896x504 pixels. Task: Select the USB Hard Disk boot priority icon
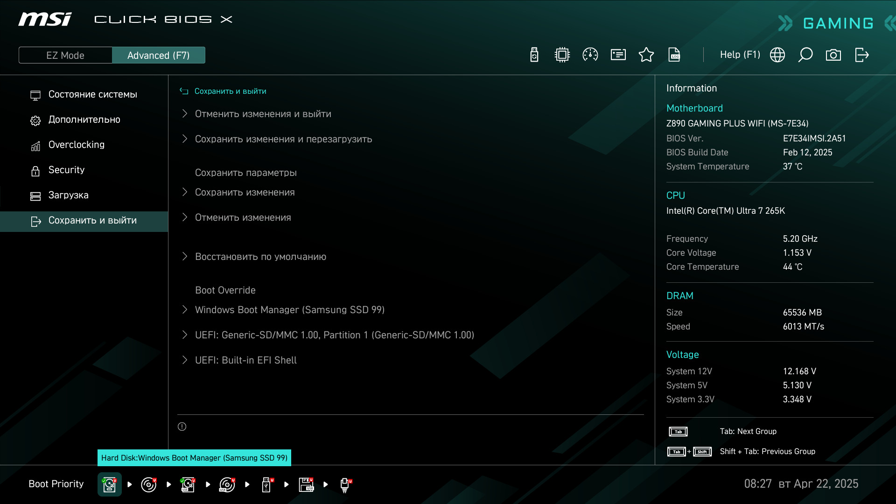click(188, 484)
